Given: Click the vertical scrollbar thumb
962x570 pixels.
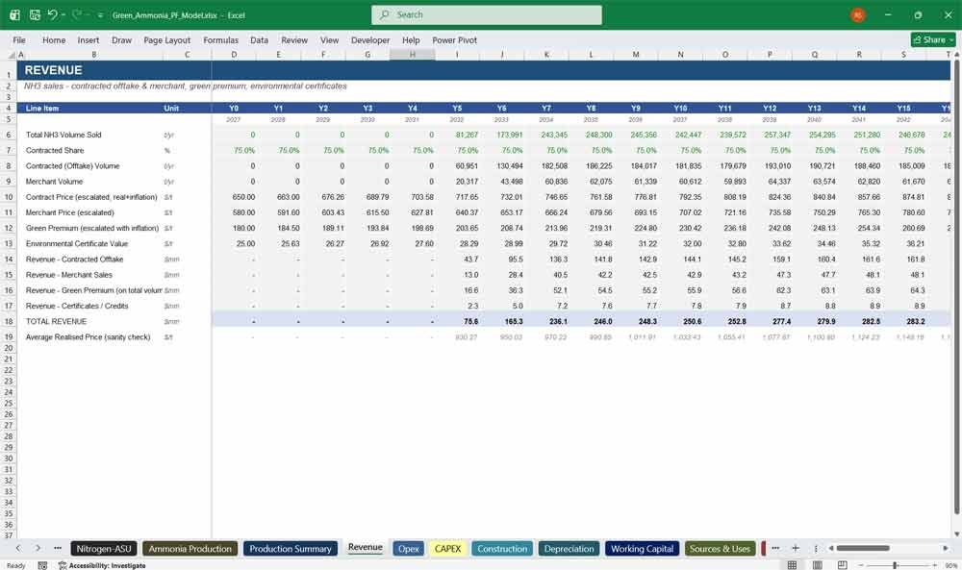Looking at the screenshot, I should pos(956,286).
